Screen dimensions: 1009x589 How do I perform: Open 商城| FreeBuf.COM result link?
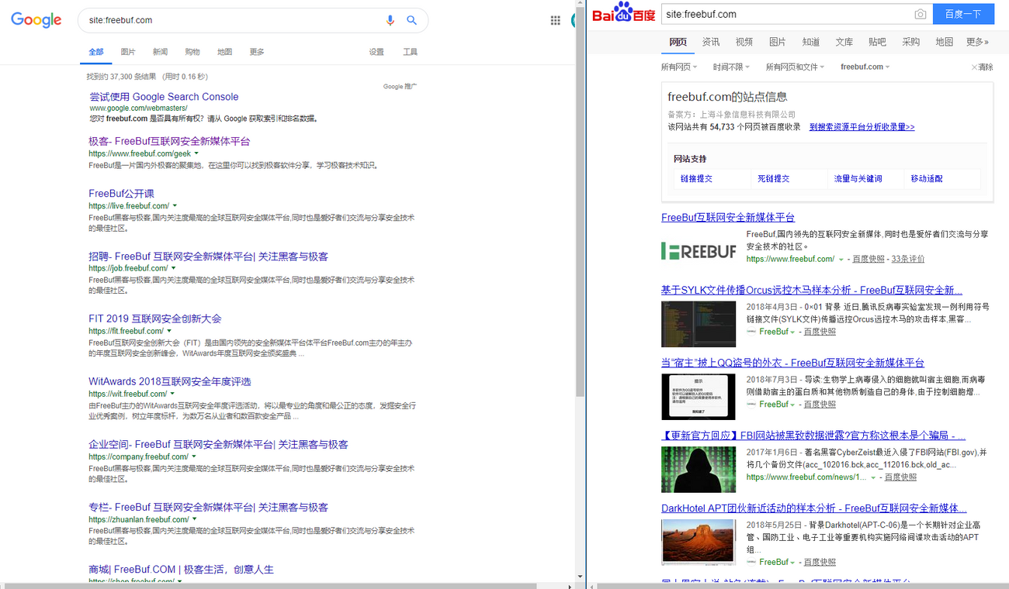click(181, 570)
